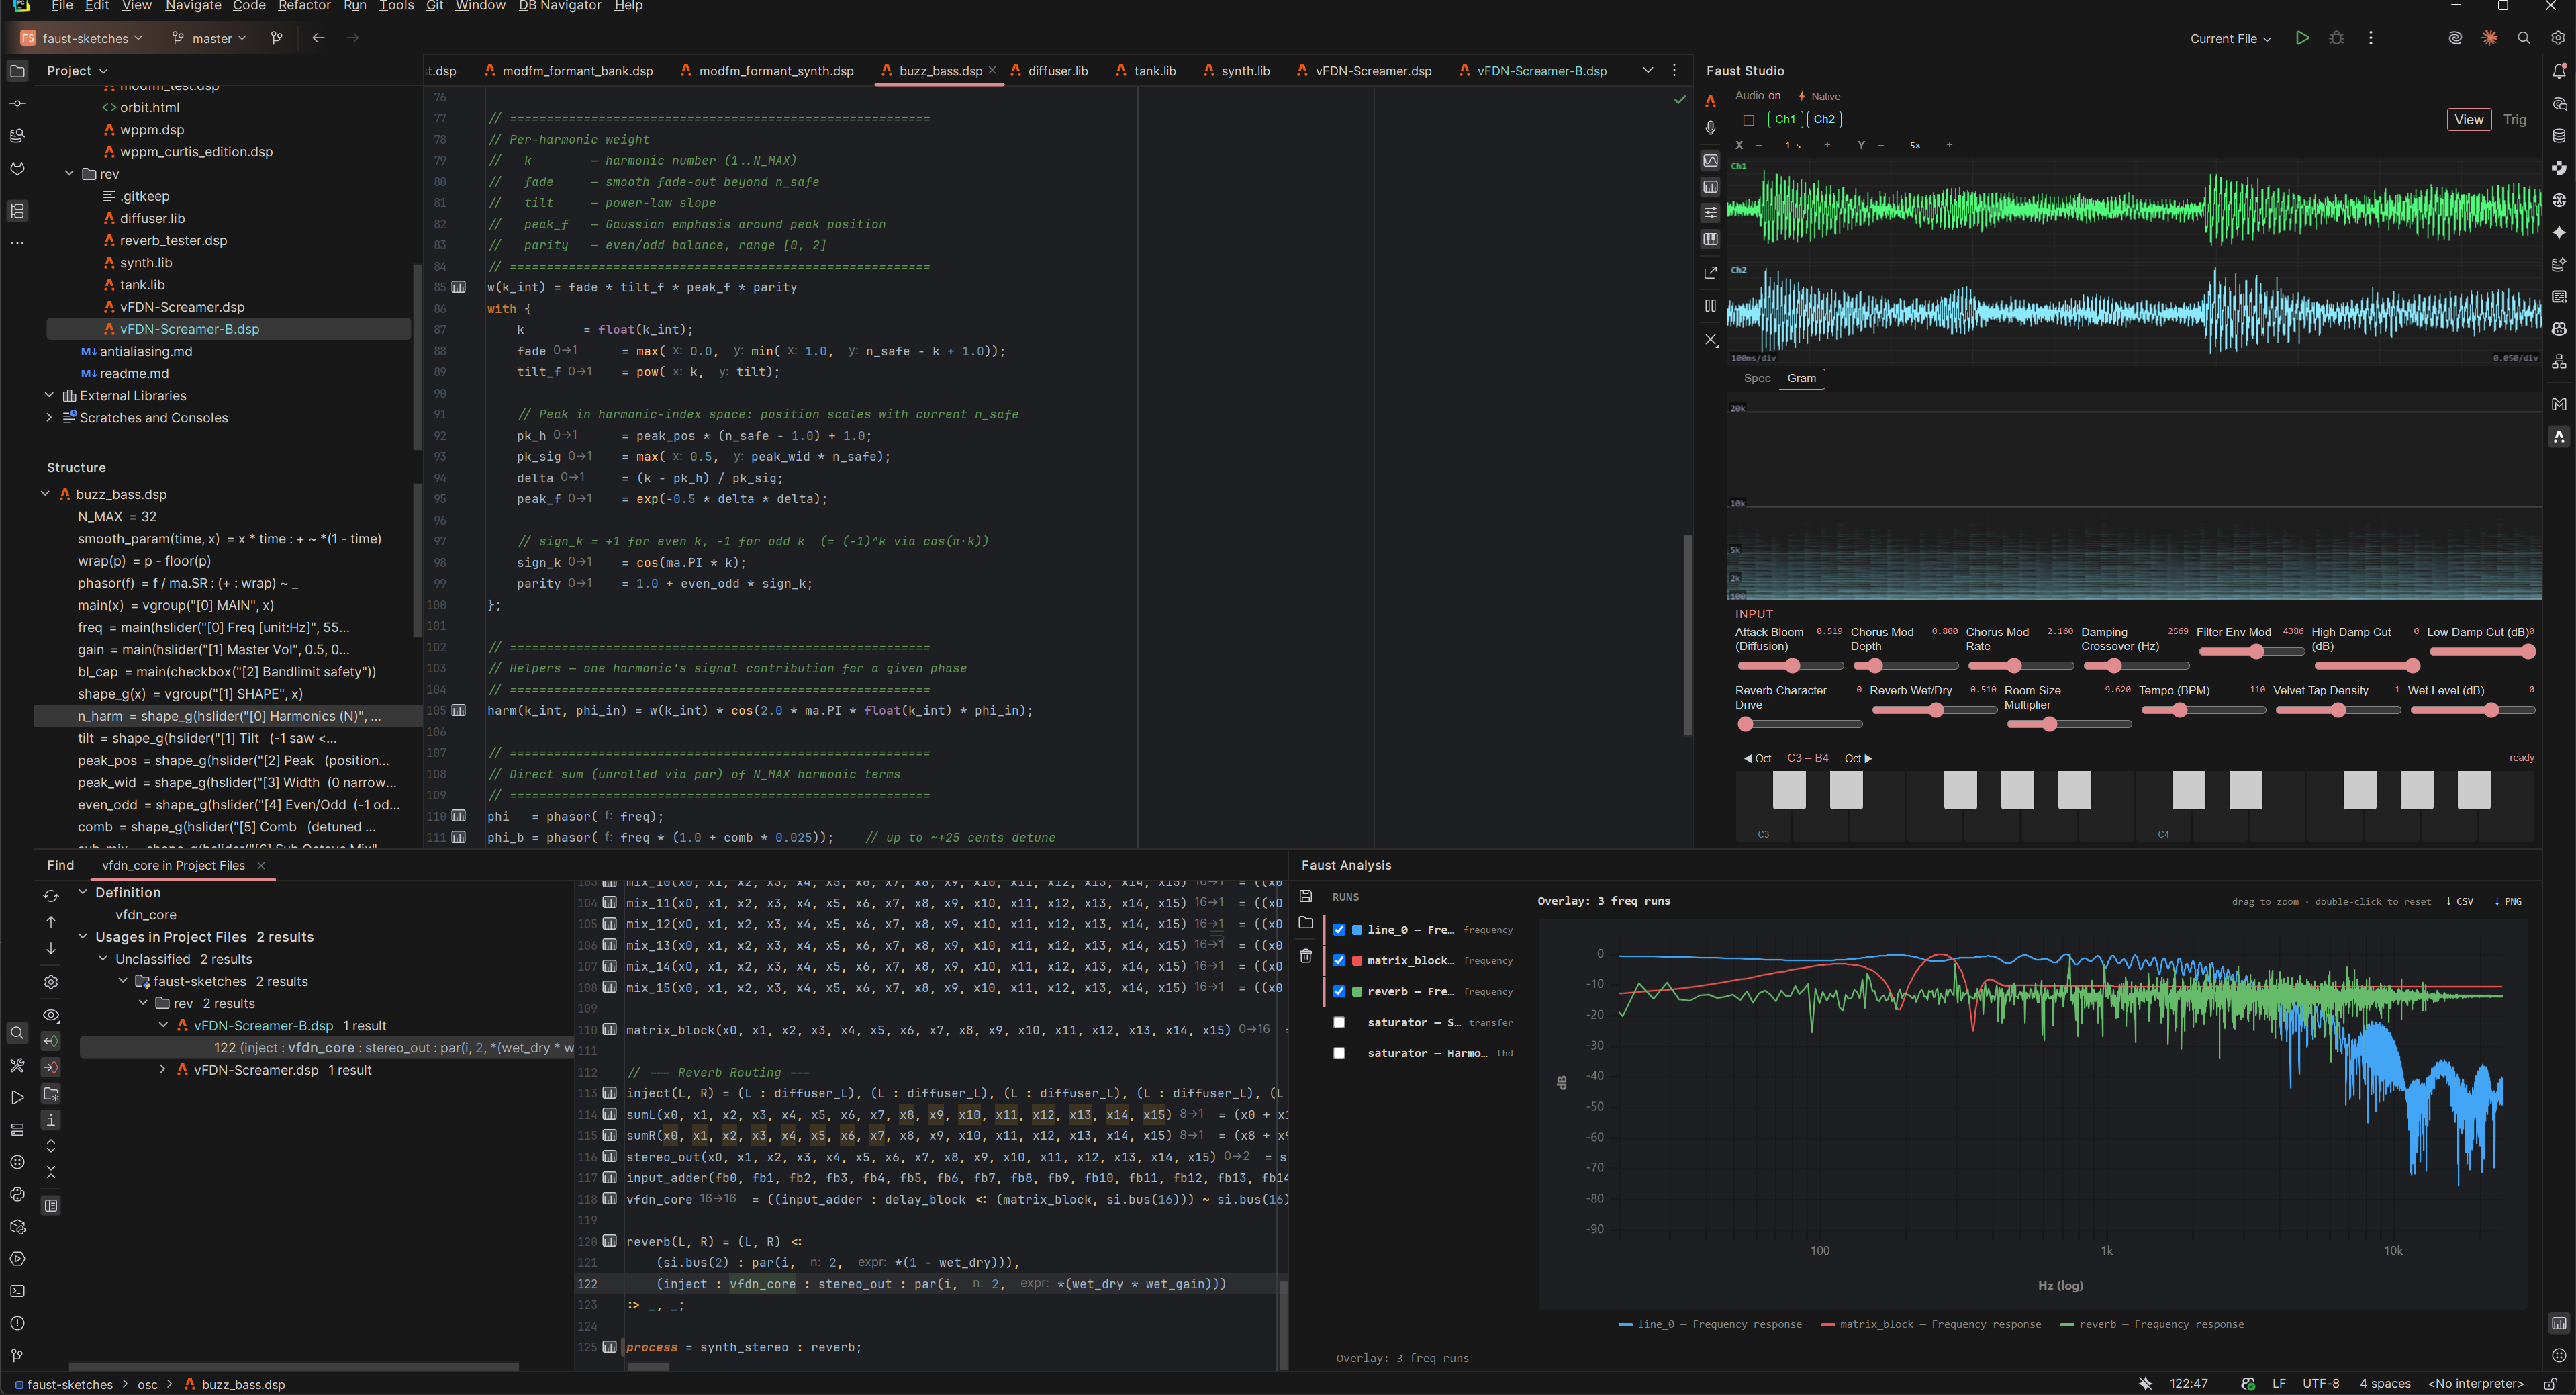Open the sliders control panel icon

1711,212
